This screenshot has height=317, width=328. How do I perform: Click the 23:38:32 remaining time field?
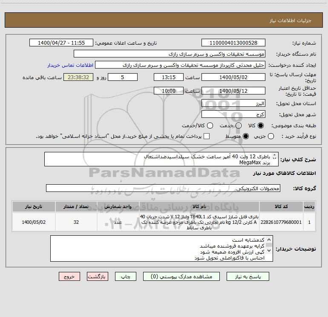click(78, 77)
